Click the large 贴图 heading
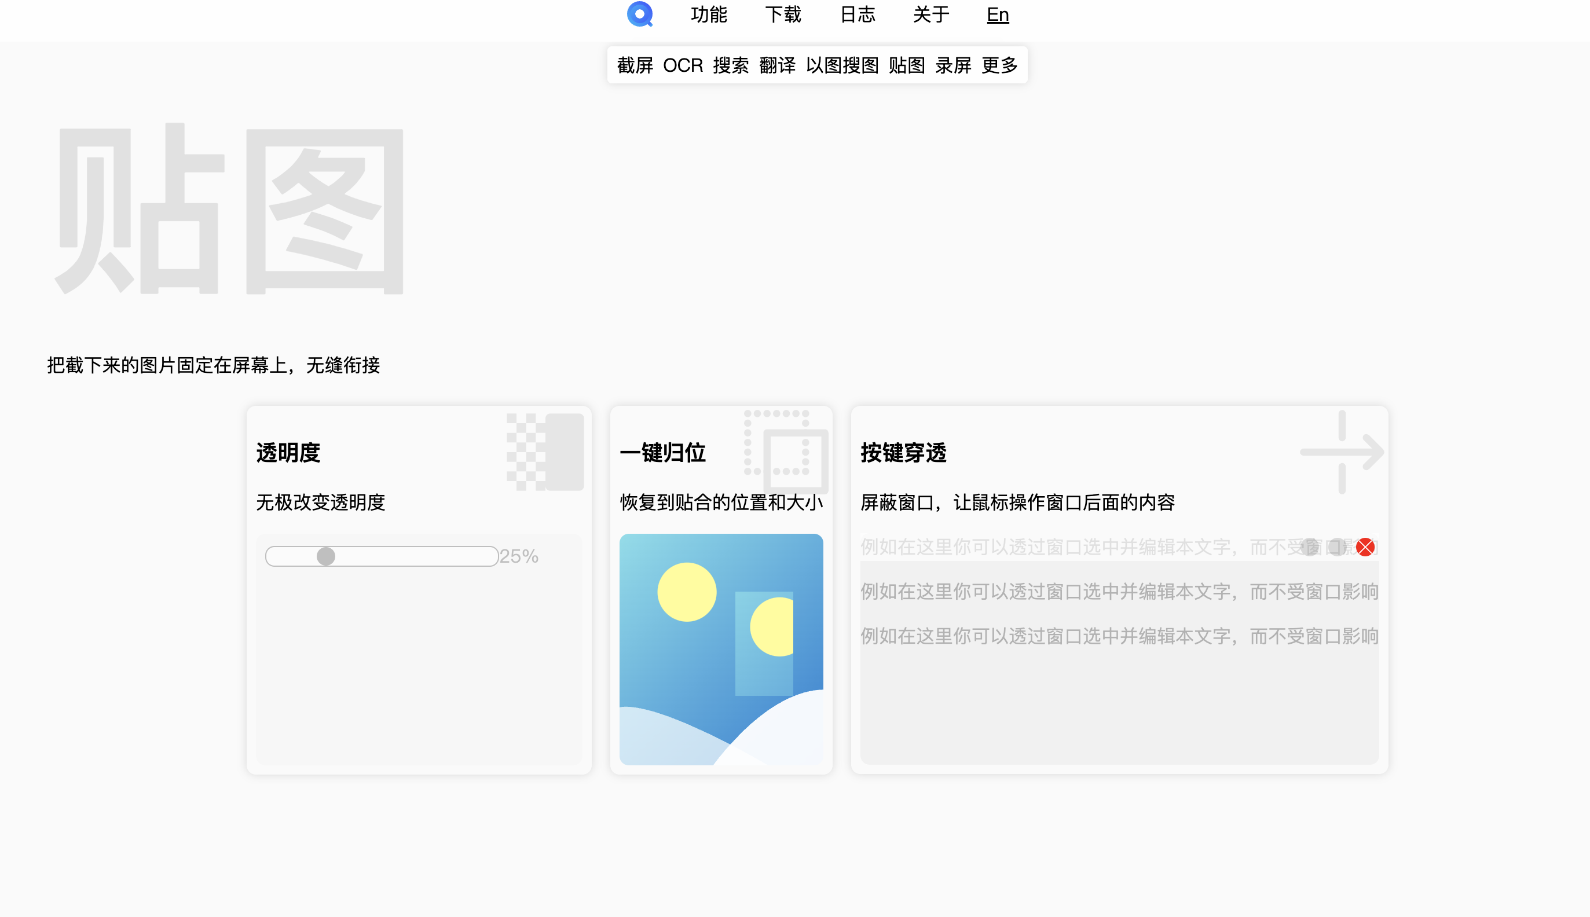 (x=229, y=209)
